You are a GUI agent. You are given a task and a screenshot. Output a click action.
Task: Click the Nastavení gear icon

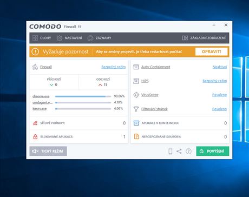[x=60, y=38]
